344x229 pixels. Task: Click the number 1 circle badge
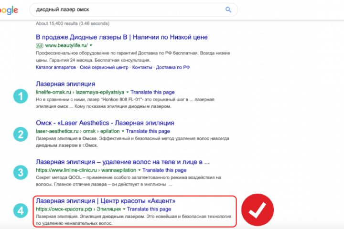[20, 96]
